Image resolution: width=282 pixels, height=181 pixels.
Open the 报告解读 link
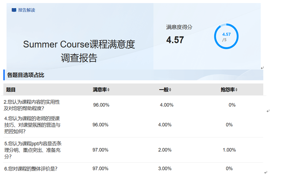click(27, 10)
